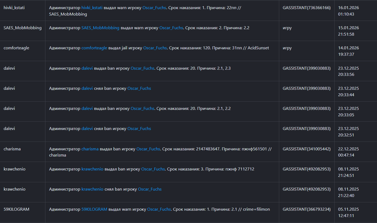
Task: Open the blue 59KILOGRAM administrator link
Action: point(94,209)
